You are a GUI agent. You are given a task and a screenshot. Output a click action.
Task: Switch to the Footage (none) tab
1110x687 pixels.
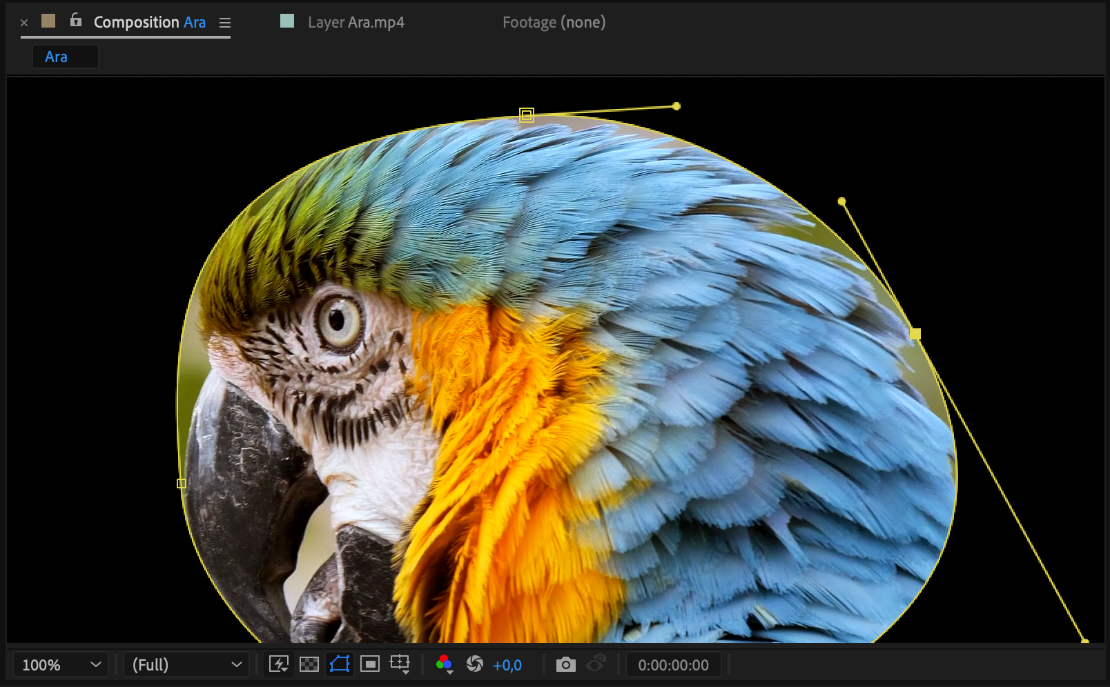point(554,22)
